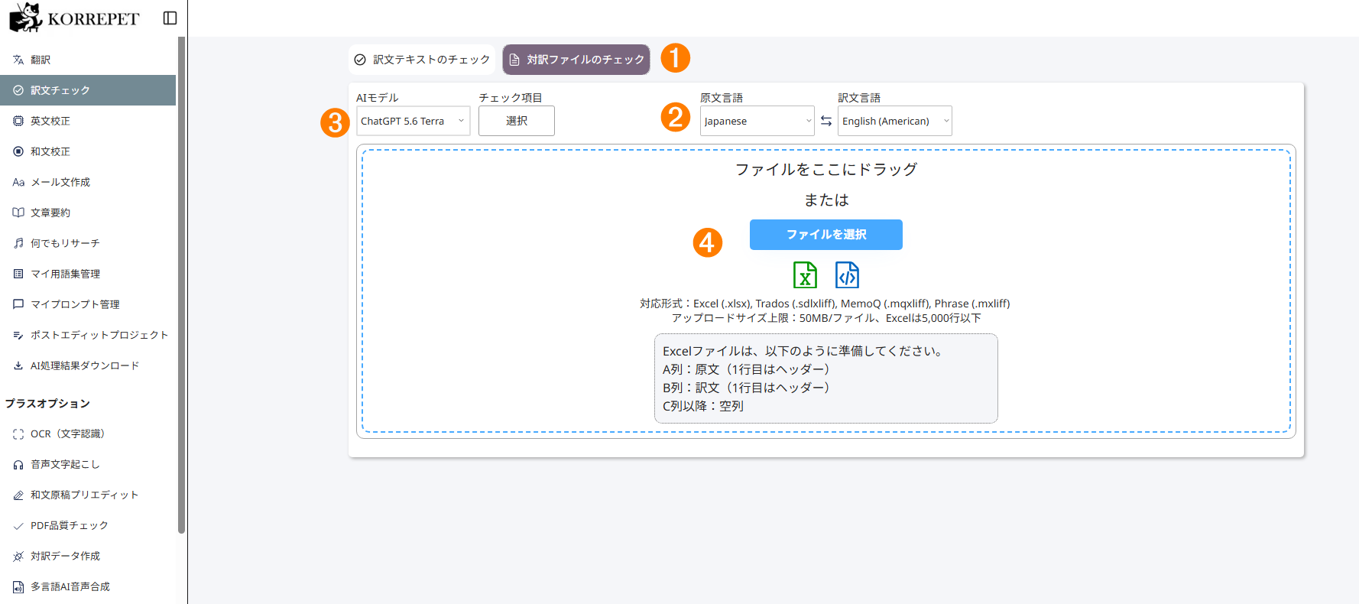
Task: Open 和文原稿プリエディット in sidebar
Action: (88, 495)
